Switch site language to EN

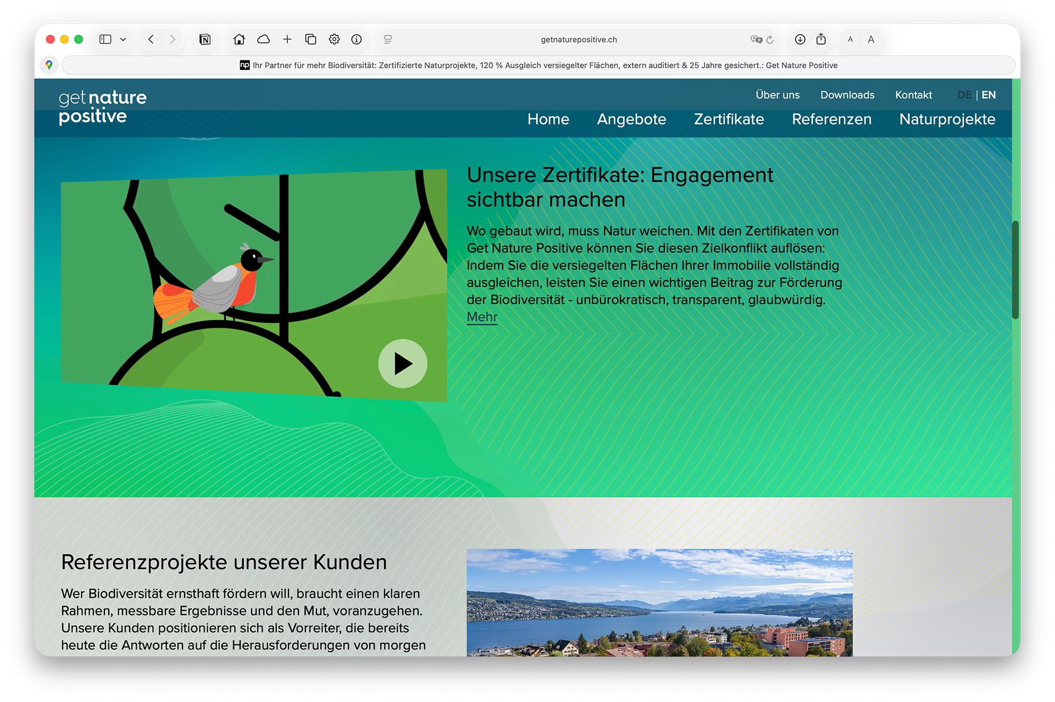pyautogui.click(x=989, y=95)
